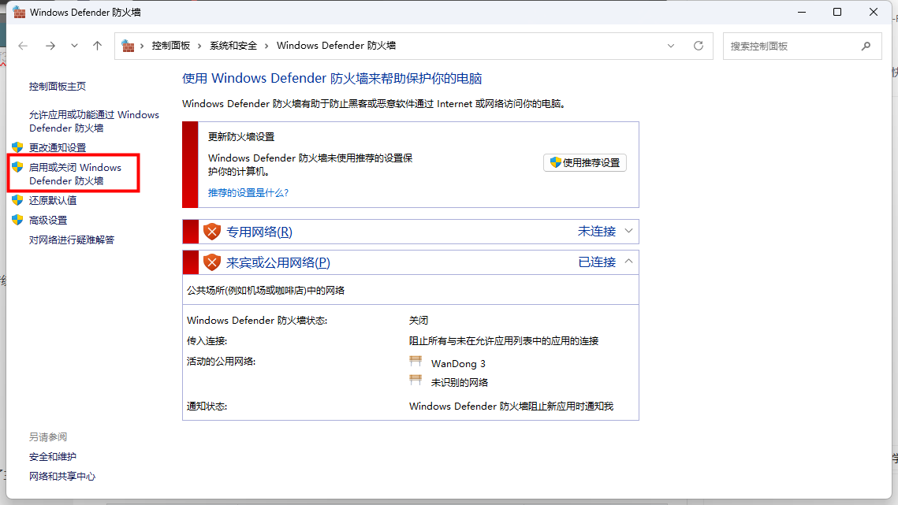Click 未连接 status text

(597, 232)
